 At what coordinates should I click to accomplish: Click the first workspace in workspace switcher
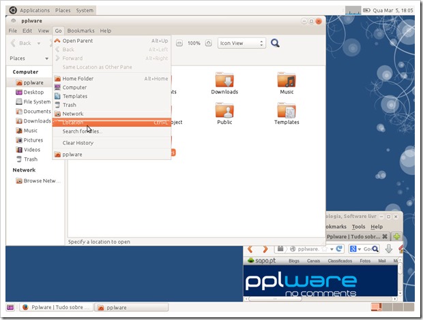click(376, 307)
